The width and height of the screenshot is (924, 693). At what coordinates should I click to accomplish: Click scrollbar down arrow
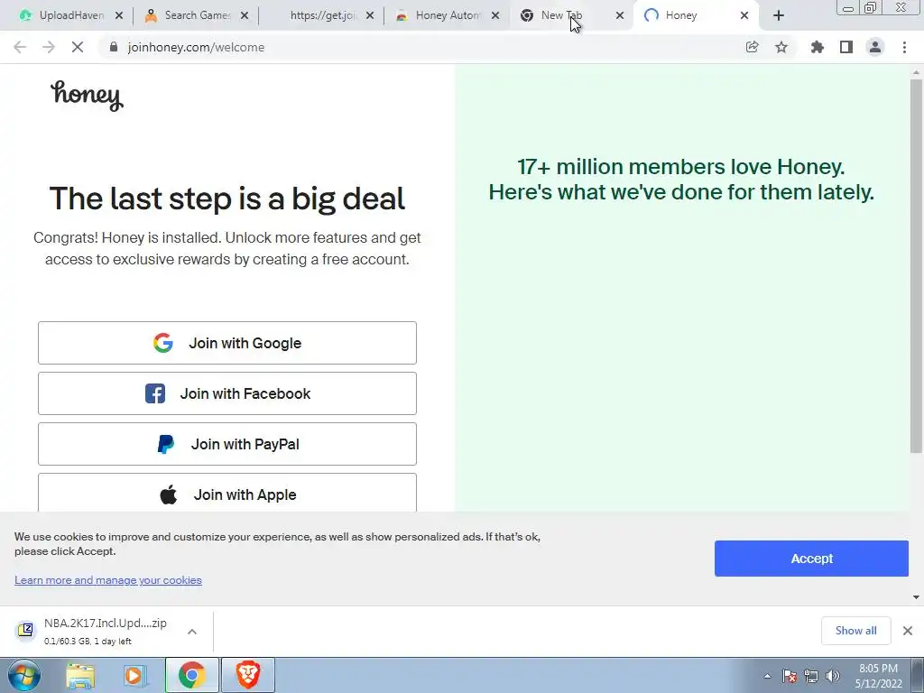pos(916,597)
